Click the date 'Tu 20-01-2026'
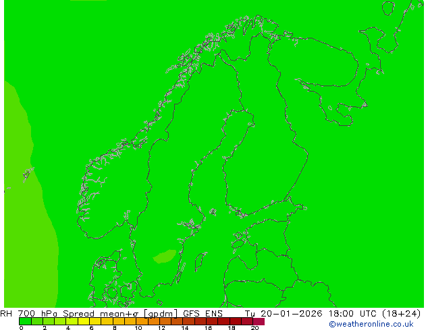The height and width of the screenshot is (330, 428). [284, 314]
